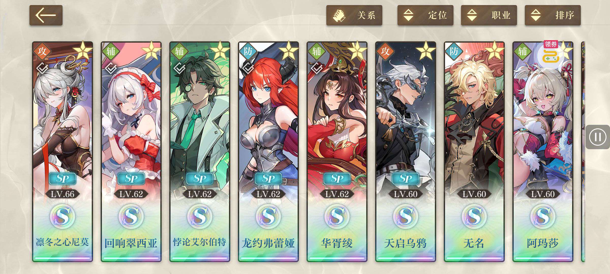
Task: Click 防 role icon on 龙约弗蕾娅 card
Action: click(x=248, y=51)
